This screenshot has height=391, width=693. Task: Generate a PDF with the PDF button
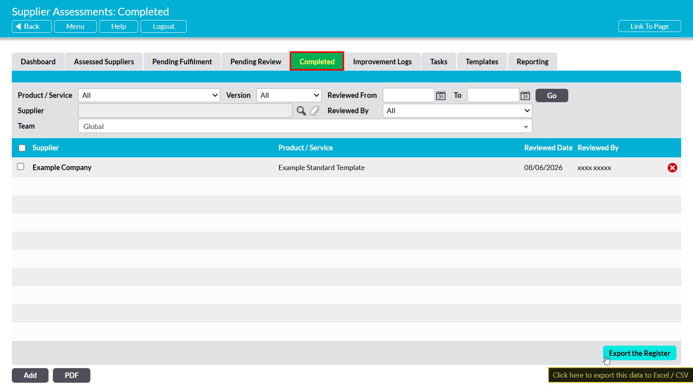click(71, 375)
